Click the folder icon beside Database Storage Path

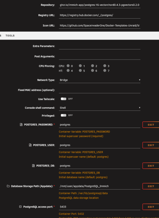coord(8,186)
